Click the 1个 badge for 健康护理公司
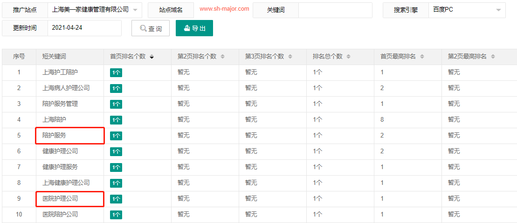This screenshot has height=223, width=517. coord(116,151)
